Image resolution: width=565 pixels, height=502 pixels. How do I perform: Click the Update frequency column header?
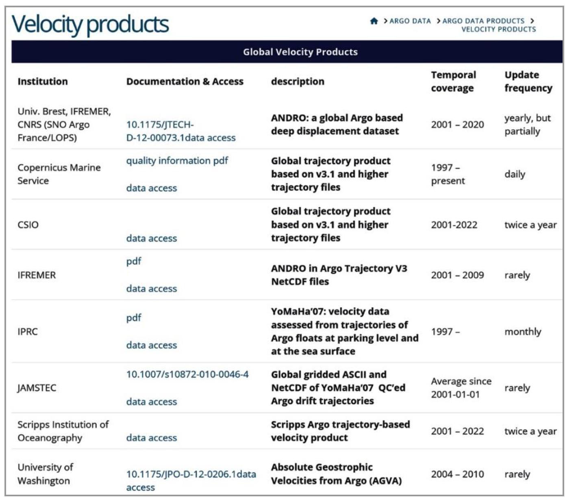tap(528, 82)
